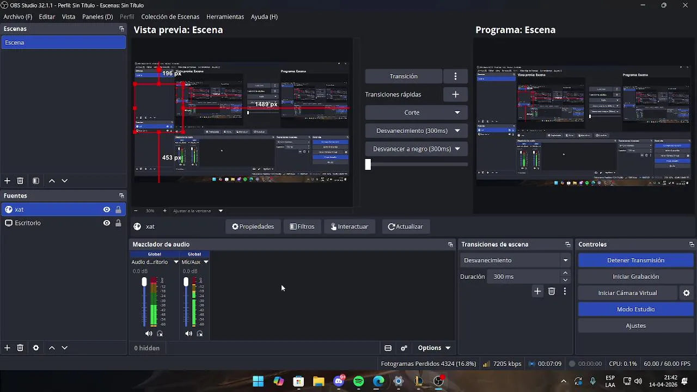This screenshot has height=392, width=697.
Task: Add a new scene with the plus icon
Action: point(7,181)
